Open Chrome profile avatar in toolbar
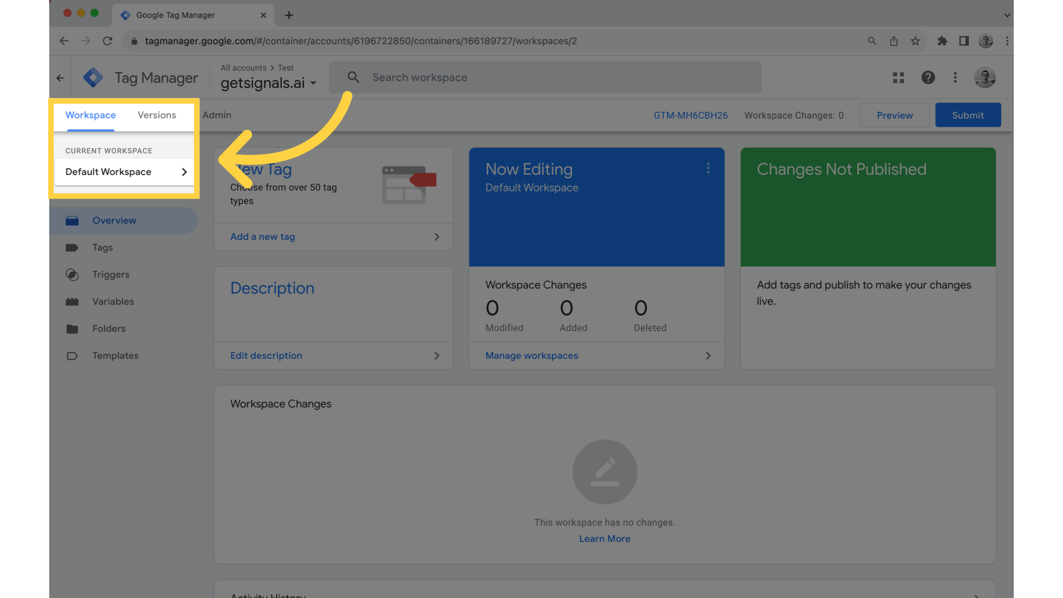 pyautogui.click(x=985, y=41)
